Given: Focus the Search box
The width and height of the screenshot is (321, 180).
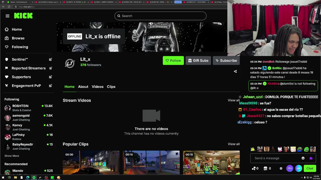Looking at the screenshot, I should point(160,16).
